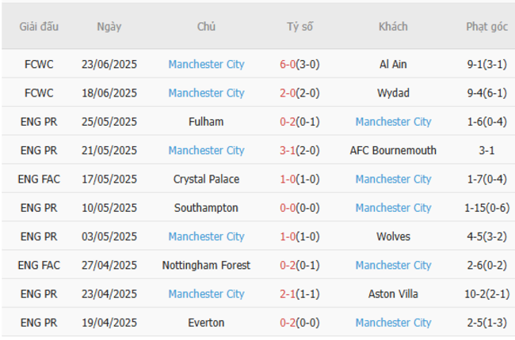This screenshot has height=340, width=515.
Task: Click the "Ngày" column header
Action: tap(109, 27)
